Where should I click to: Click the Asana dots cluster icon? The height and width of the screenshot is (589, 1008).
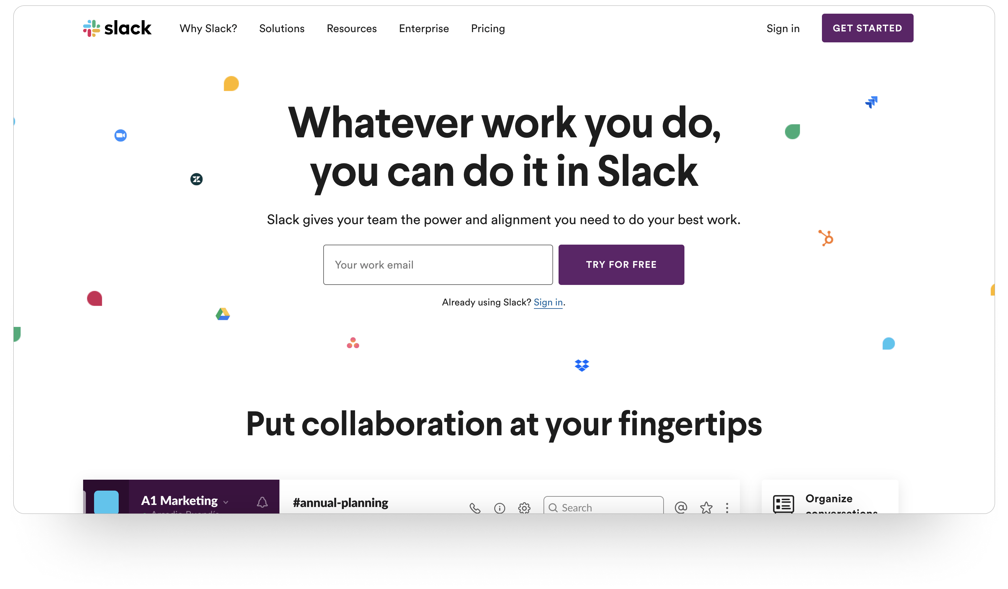click(x=353, y=343)
